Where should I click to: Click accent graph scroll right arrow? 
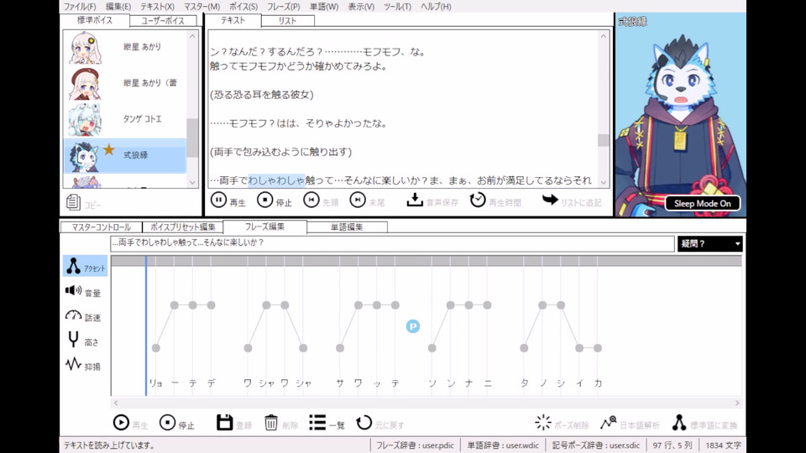tap(737, 404)
